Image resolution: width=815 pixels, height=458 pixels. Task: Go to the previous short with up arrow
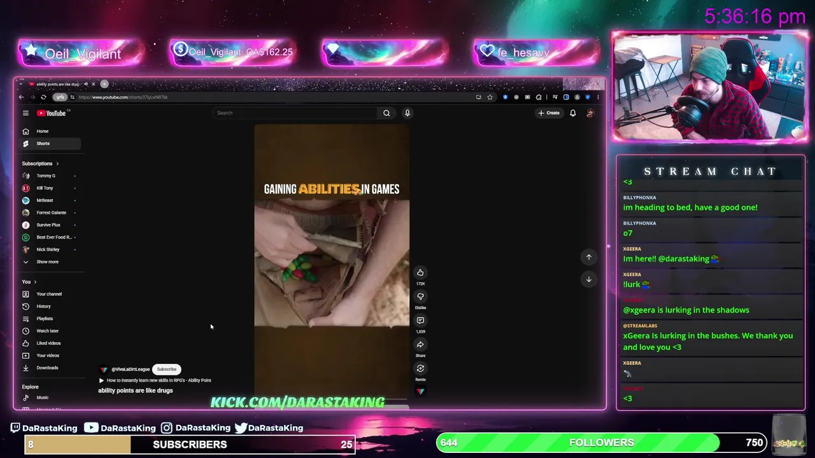click(589, 257)
